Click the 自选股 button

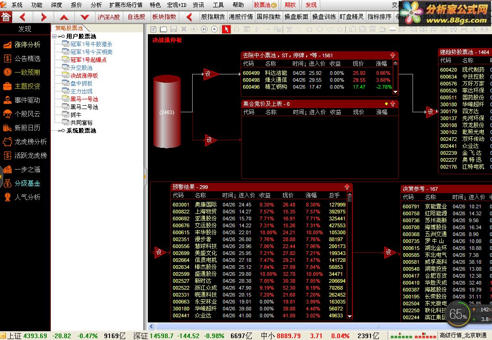click(136, 17)
